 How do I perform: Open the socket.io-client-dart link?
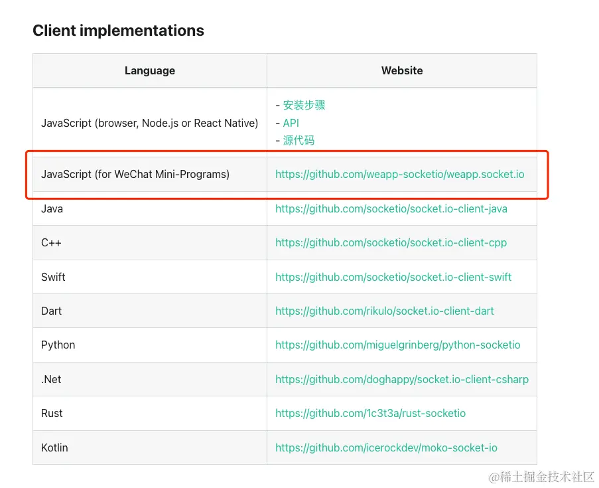pos(384,311)
